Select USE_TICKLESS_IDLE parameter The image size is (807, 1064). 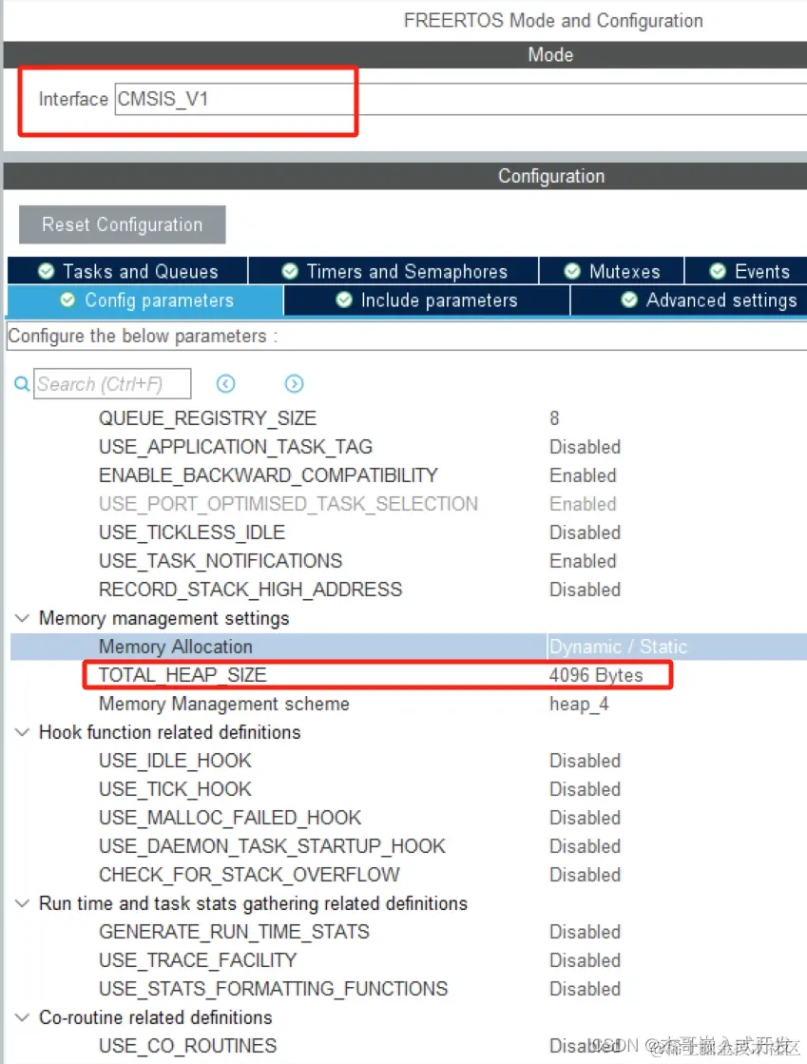(192, 532)
